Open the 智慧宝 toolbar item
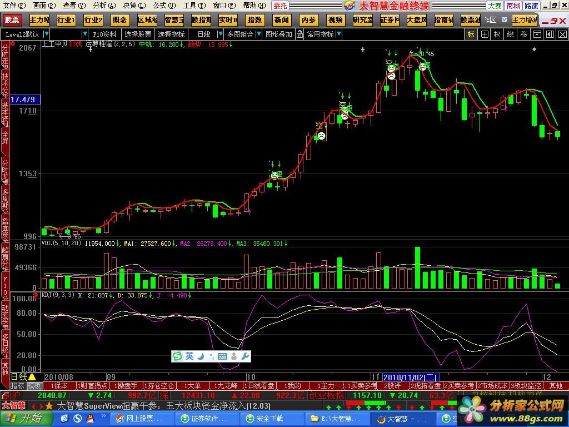569x427 pixels. click(x=174, y=20)
